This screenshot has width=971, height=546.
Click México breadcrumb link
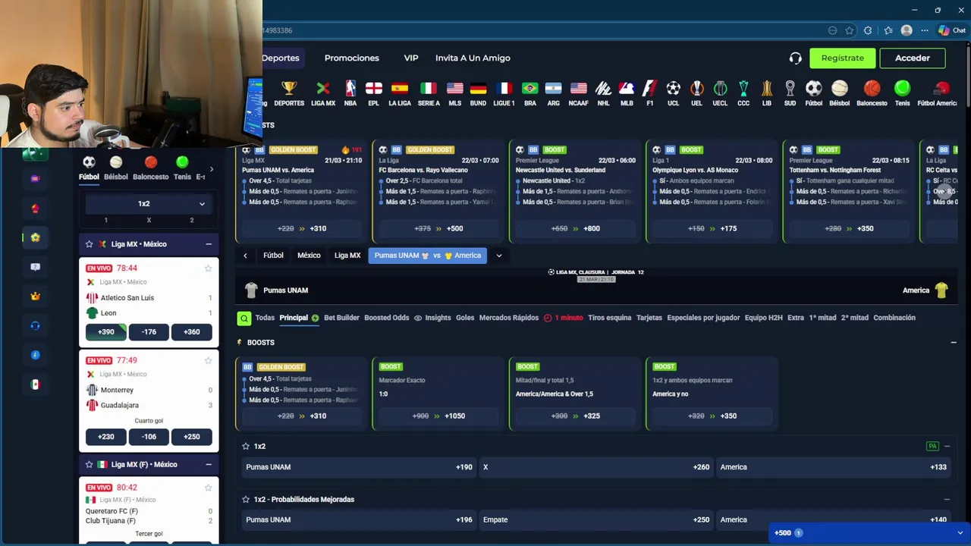pos(309,256)
